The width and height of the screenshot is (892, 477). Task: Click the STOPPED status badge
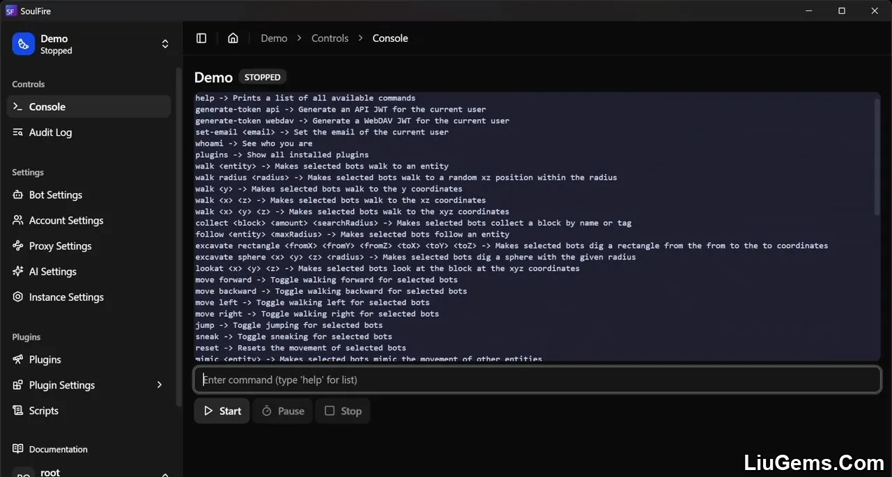click(x=263, y=77)
